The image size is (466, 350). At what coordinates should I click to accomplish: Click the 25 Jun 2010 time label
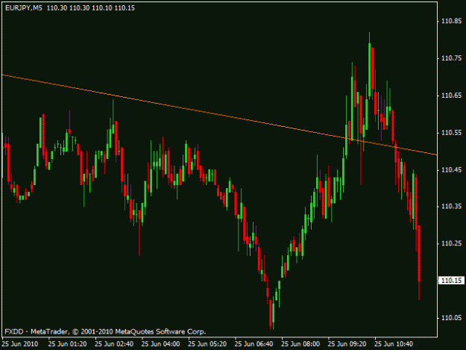click(20, 344)
